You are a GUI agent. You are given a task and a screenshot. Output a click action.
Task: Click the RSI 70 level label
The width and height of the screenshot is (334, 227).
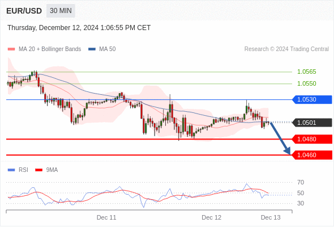coord(301,182)
